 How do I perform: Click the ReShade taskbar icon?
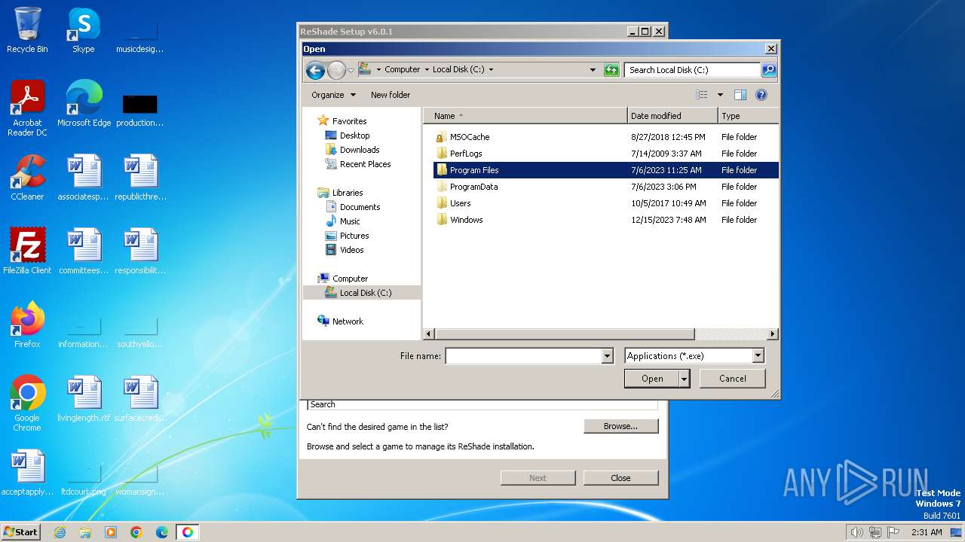tap(188, 532)
